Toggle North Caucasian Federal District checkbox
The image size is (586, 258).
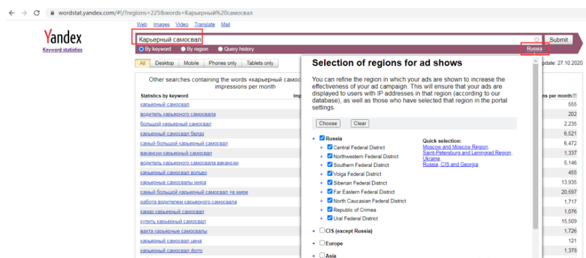[x=330, y=200]
